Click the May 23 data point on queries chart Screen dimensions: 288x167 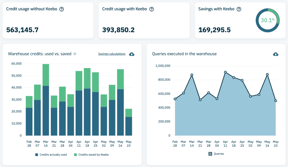pyautogui.click(x=276, y=101)
